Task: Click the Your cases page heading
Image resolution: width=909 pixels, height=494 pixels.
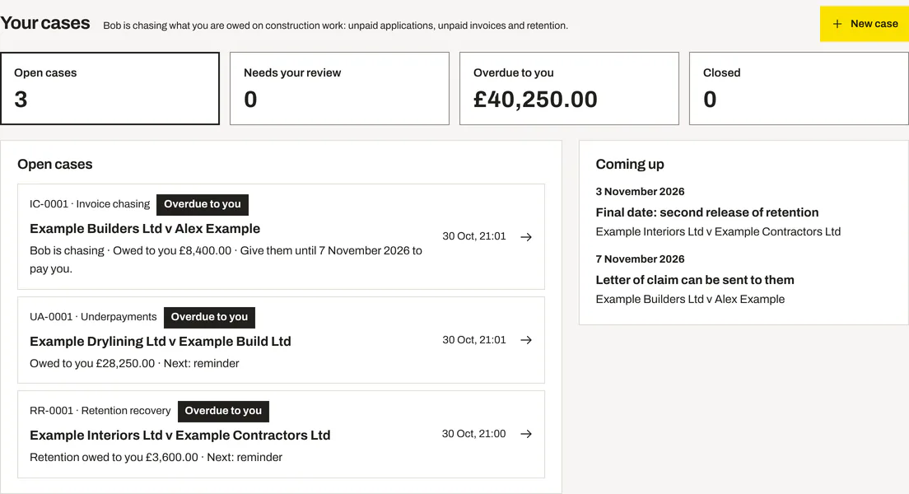Action: pos(45,23)
